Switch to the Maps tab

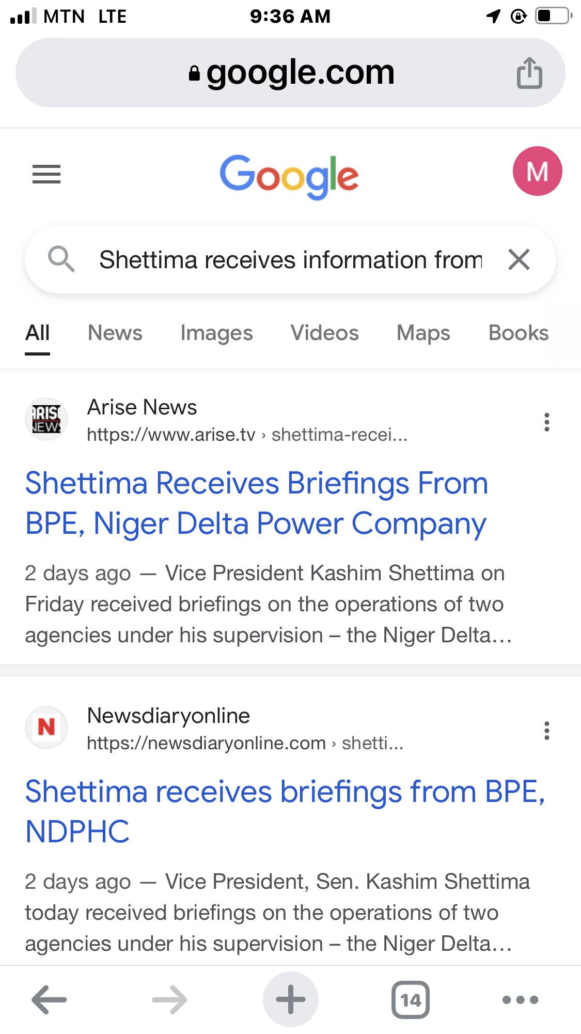423,333
